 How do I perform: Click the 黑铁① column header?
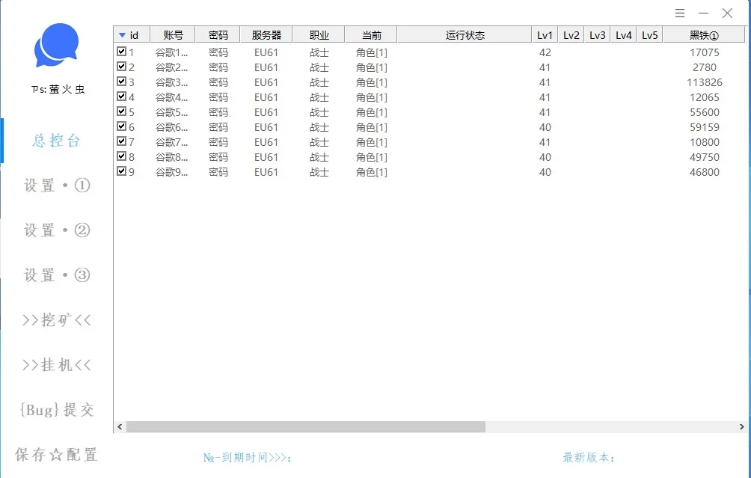coord(704,35)
